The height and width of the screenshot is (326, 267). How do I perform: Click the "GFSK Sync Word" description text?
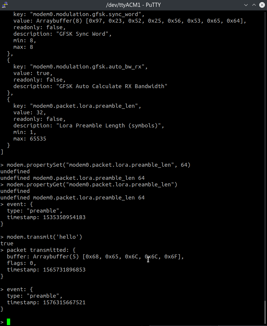82,34
